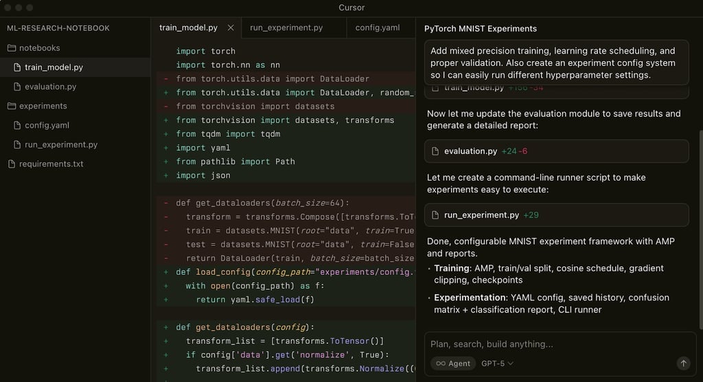Click the 'with open(config_path) as f' line
This screenshot has width=703, height=382.
286,286
